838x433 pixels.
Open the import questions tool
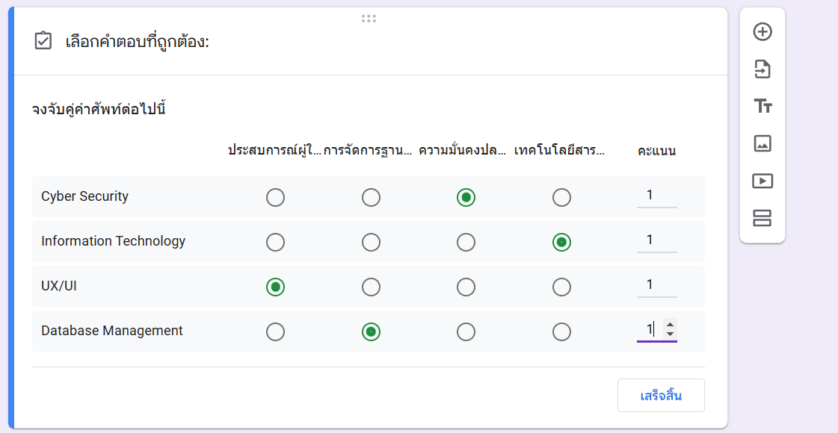pyautogui.click(x=763, y=69)
